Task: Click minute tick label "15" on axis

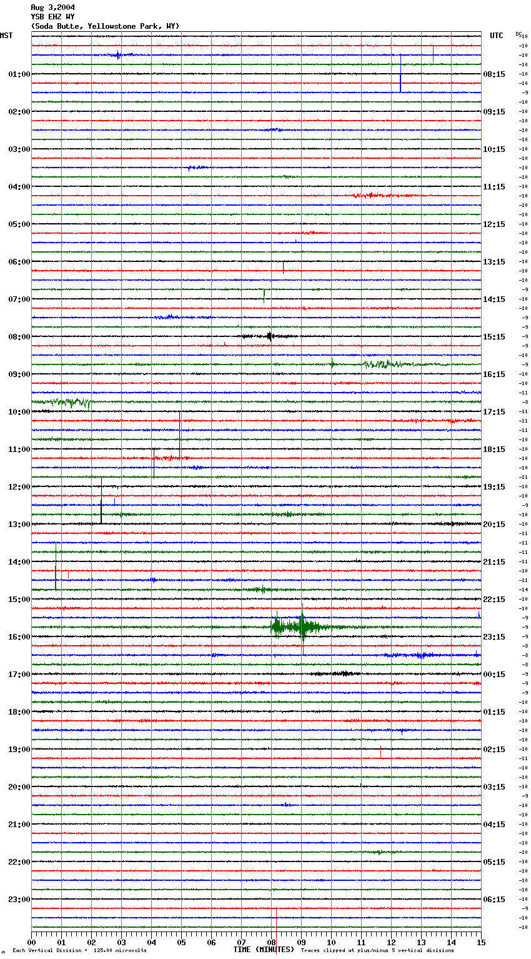Action: [x=481, y=942]
